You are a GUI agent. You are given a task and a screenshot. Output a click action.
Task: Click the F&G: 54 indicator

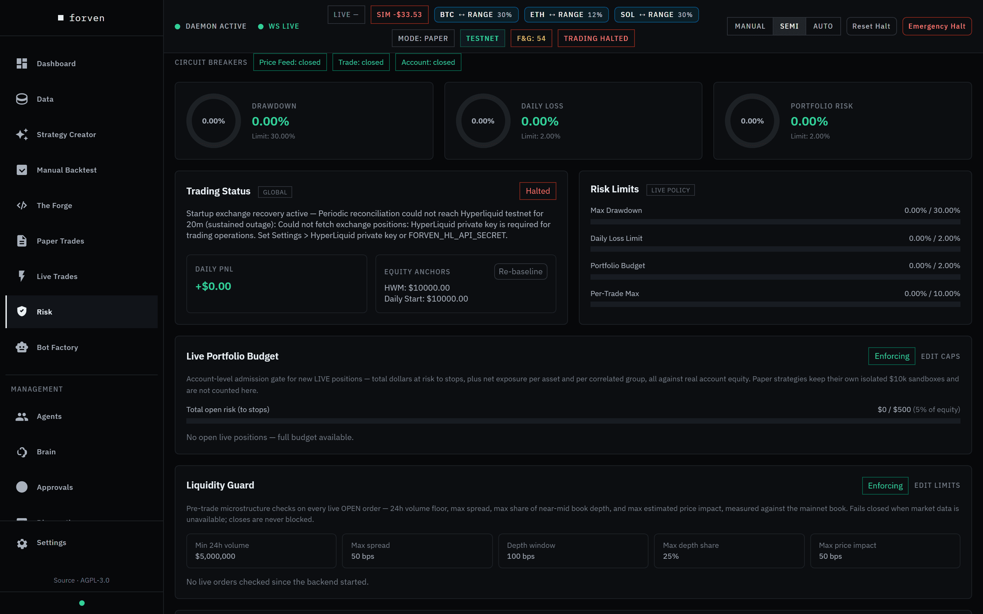(531, 38)
